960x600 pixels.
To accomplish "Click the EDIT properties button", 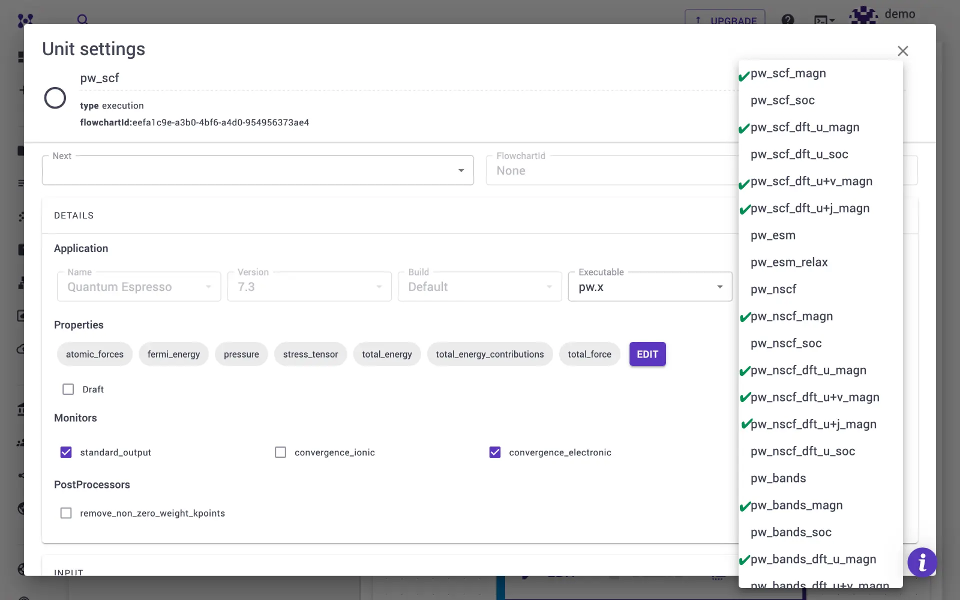I will tap(647, 354).
